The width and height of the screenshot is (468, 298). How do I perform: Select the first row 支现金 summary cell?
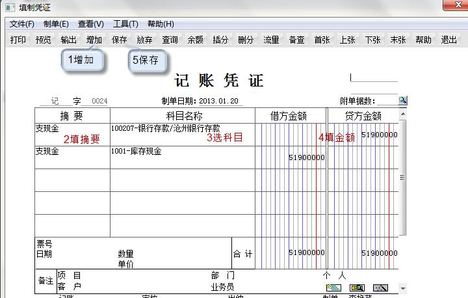pos(73,135)
